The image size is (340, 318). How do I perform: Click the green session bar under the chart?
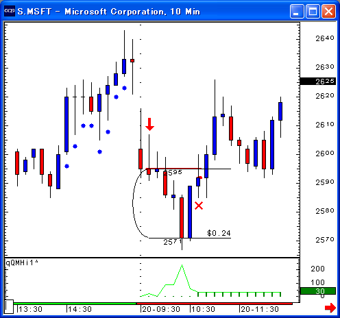(x=75, y=304)
